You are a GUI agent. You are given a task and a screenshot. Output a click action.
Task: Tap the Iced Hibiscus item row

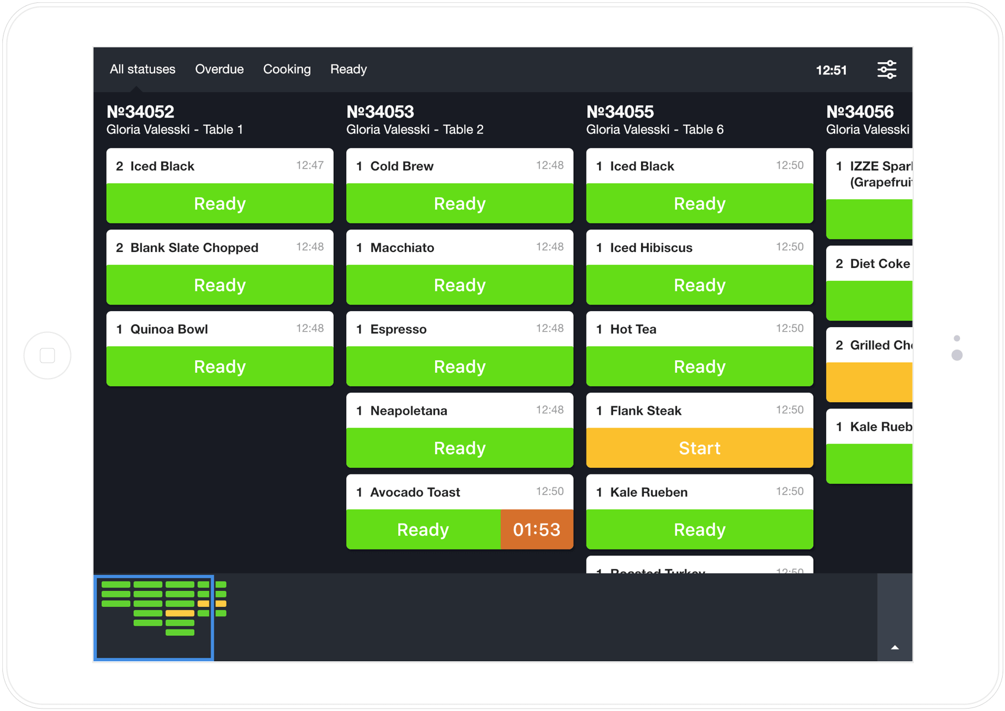point(699,248)
